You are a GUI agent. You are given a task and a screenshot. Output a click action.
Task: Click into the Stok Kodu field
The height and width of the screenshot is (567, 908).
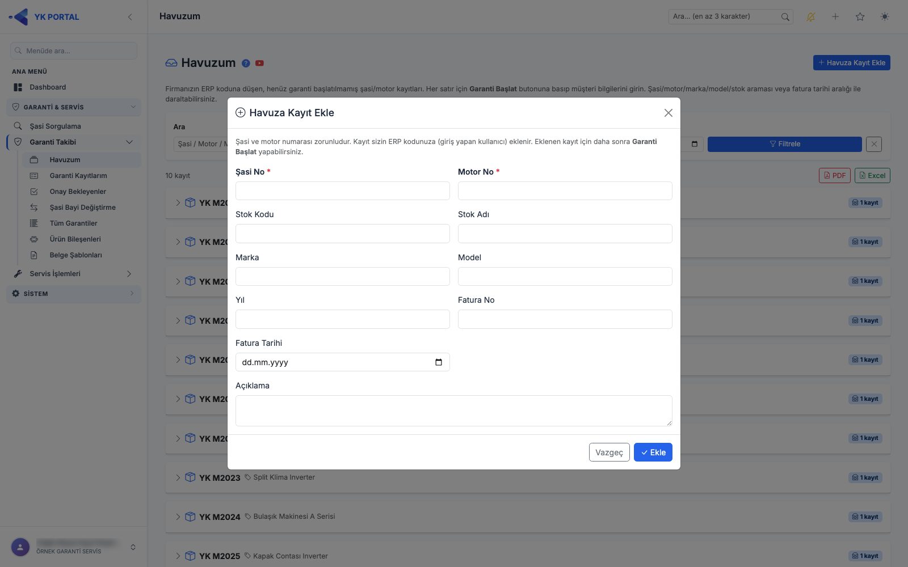(x=342, y=234)
